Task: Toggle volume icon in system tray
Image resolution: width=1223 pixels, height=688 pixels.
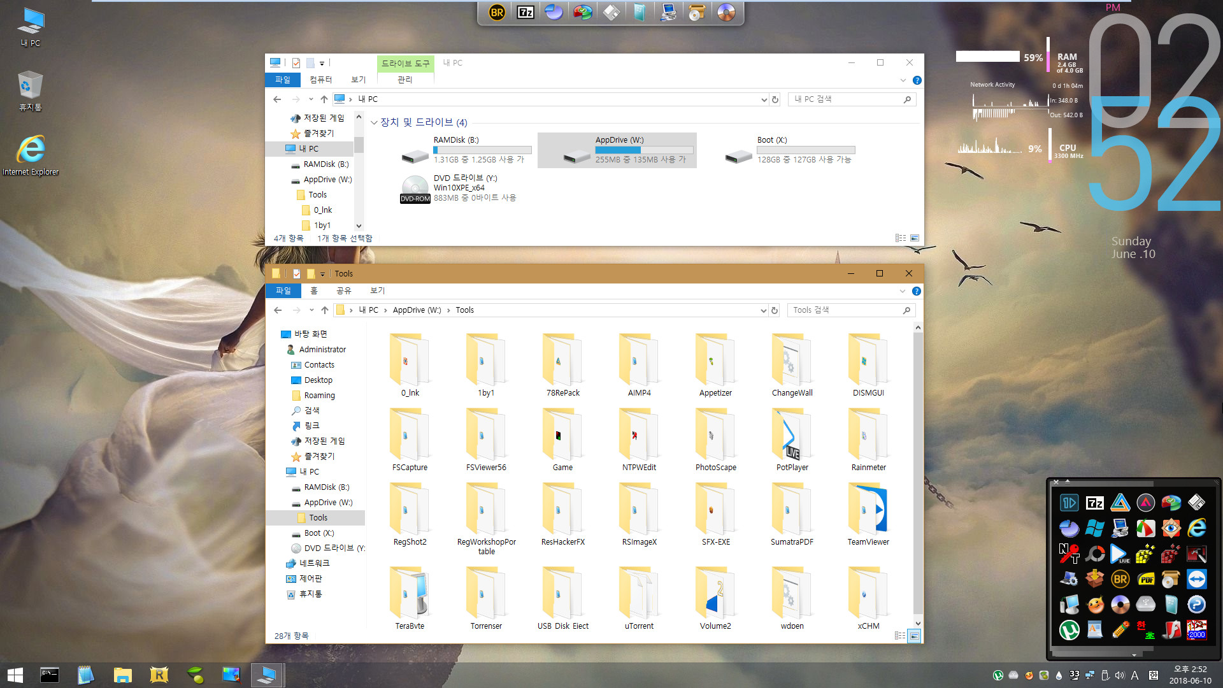Action: pos(1120,675)
